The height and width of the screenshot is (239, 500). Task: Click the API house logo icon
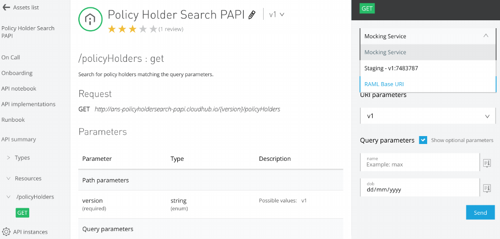(90, 19)
